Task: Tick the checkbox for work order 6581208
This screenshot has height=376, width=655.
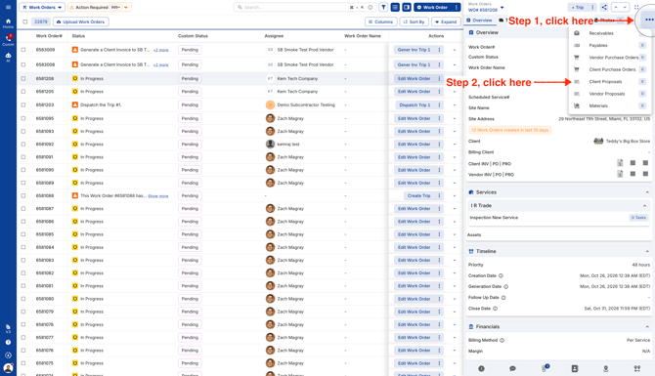Action: [x=23, y=78]
